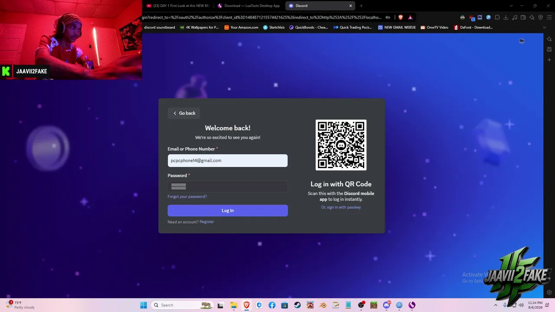The width and height of the screenshot is (555, 312).
Task: Open the Sketchfab bookmark
Action: 274,27
